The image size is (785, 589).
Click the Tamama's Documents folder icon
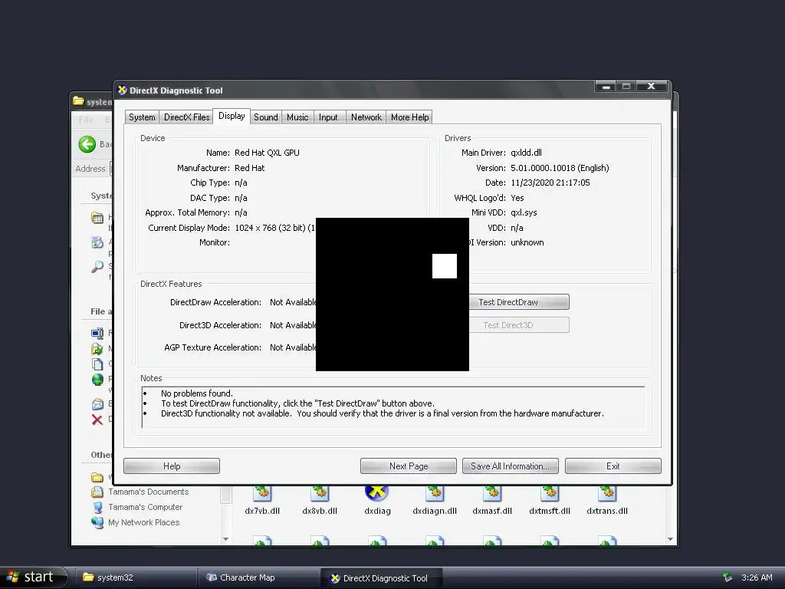[97, 492]
